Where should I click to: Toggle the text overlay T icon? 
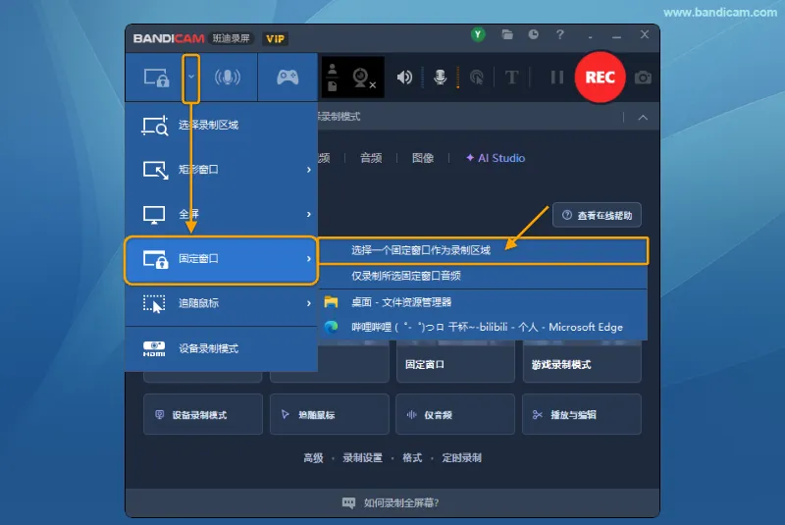coord(511,78)
